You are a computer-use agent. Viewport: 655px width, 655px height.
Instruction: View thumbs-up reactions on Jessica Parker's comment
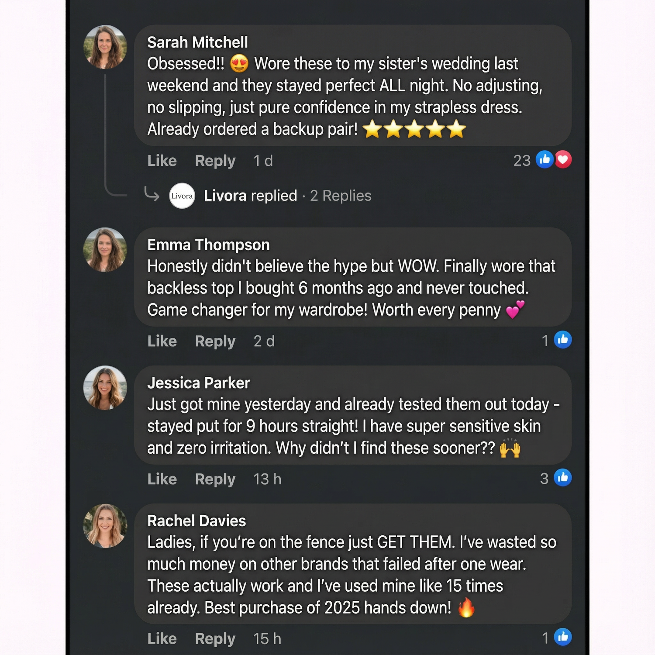pyautogui.click(x=563, y=478)
